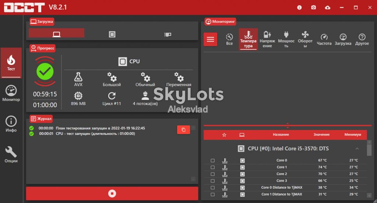Click the 4 потока threads icon
377x203 pixels.
point(145,95)
